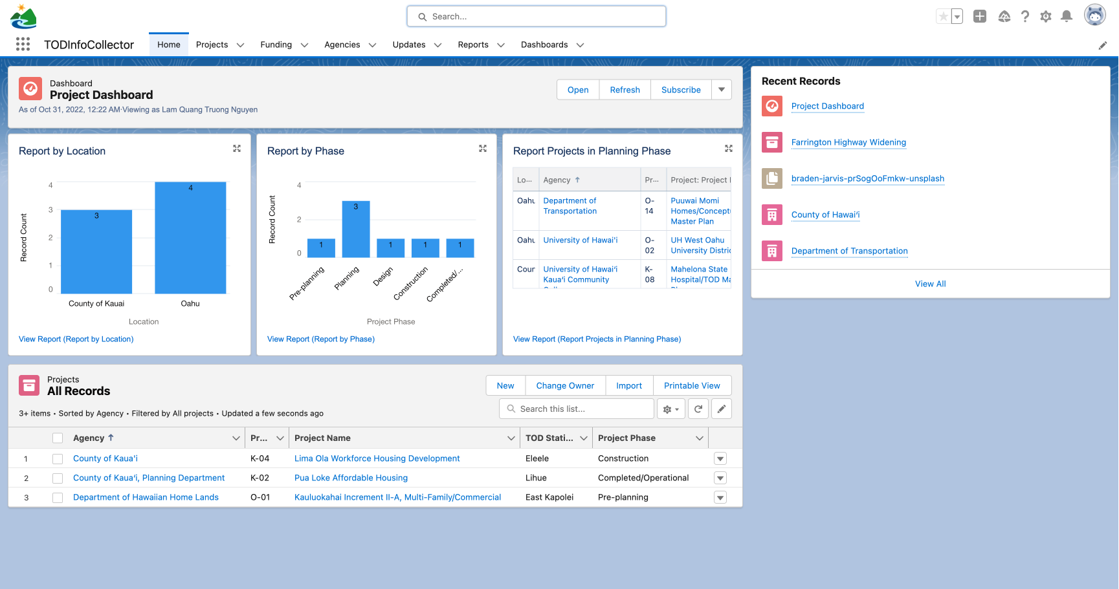Open row actions dropdown for Kauluokahai project

(720, 497)
